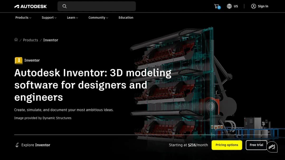This screenshot has width=285, height=160.
Task: Click the yellow Inventor product icon
Action: (x=18, y=60)
